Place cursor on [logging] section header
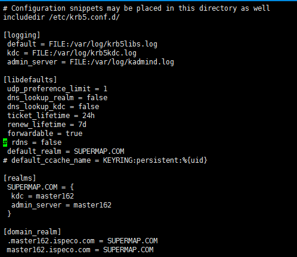 pos(22,35)
